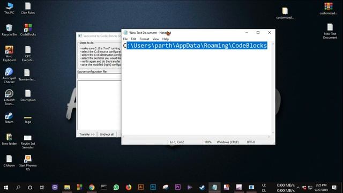The height and width of the screenshot is (193, 343).
Task: Click the Notepad title bar icon
Action: tap(125, 33)
